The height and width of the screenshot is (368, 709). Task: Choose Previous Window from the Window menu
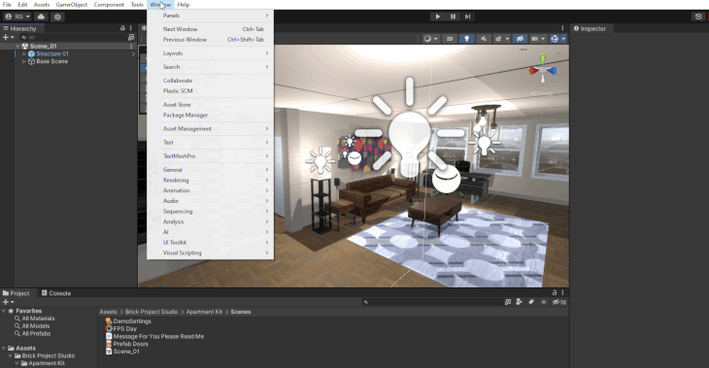(x=210, y=40)
